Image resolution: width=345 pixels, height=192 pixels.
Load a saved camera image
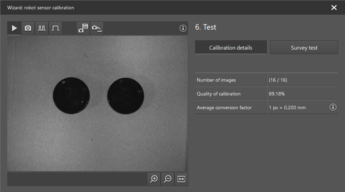pyautogui.click(x=97, y=28)
